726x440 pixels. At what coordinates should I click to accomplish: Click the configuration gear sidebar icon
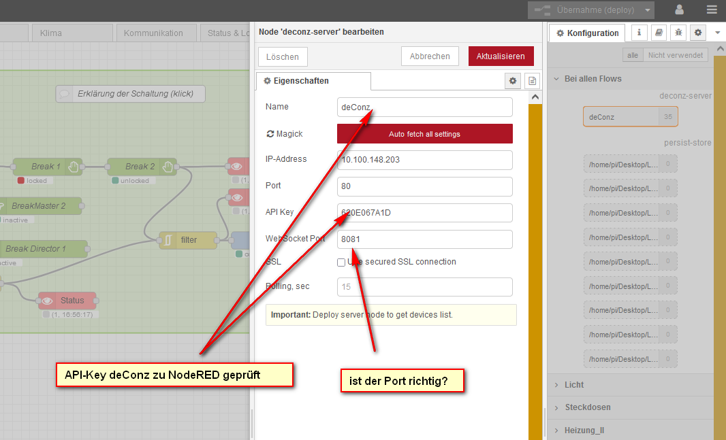point(698,32)
